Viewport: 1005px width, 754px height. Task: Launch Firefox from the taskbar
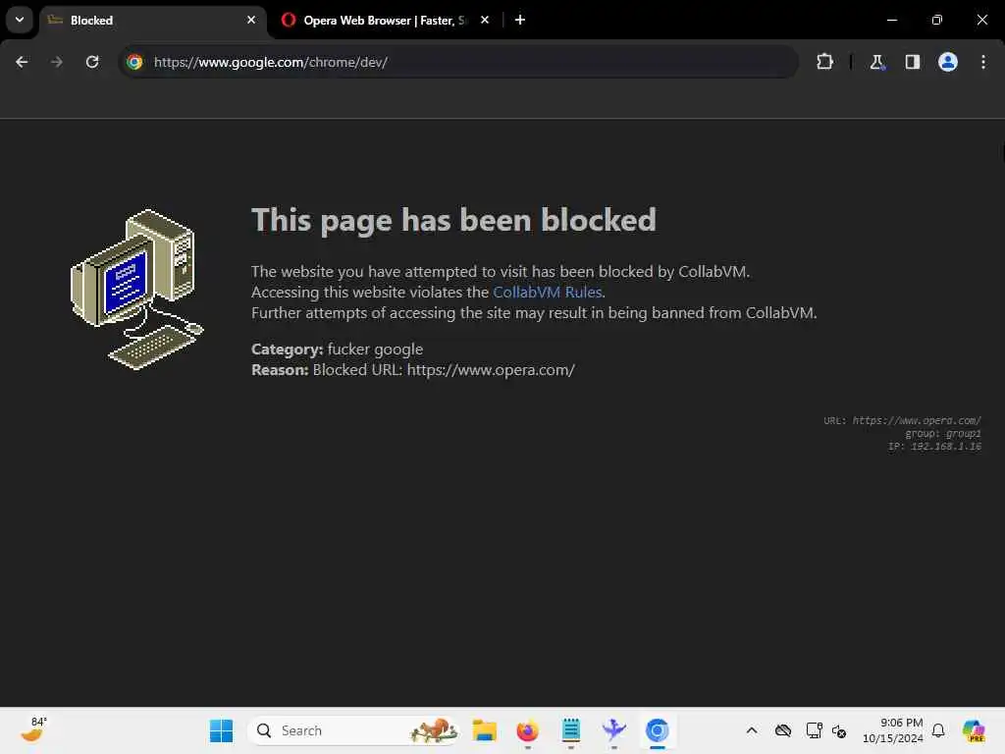pos(527,730)
